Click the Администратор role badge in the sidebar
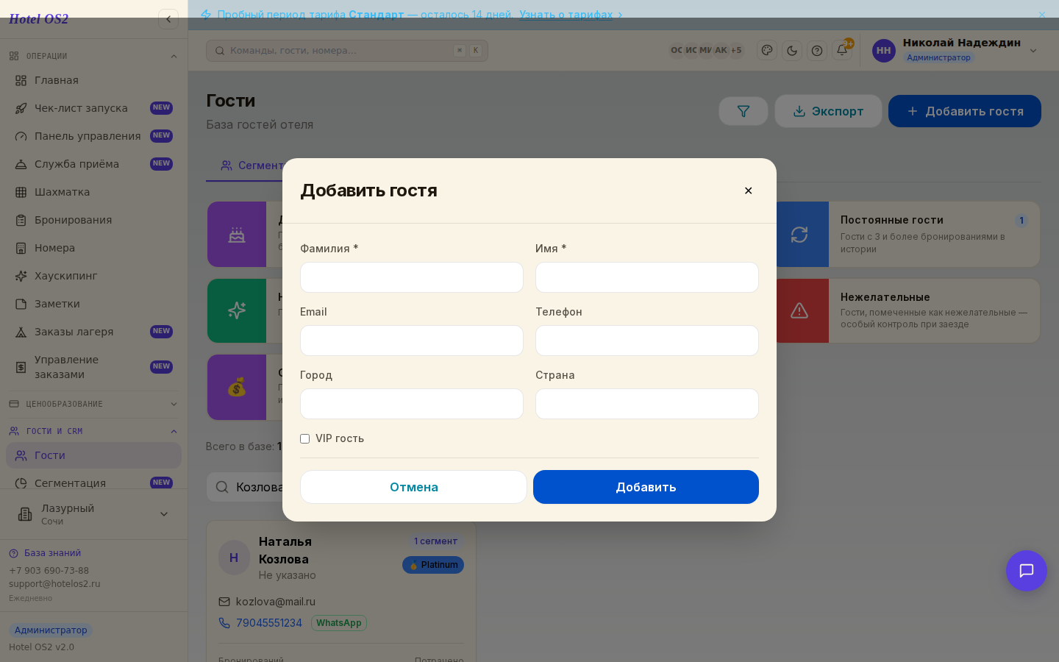Image resolution: width=1059 pixels, height=662 pixels. click(x=51, y=630)
